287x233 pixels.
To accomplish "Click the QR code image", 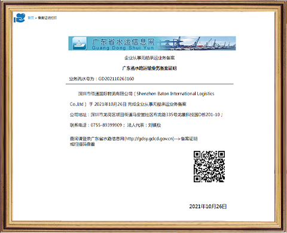I will [209, 167].
